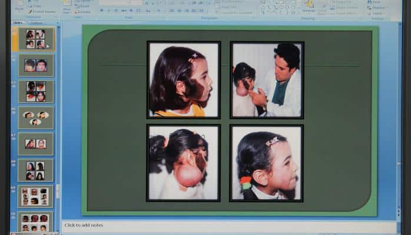Toggle Italic text formatting

[108, 11]
